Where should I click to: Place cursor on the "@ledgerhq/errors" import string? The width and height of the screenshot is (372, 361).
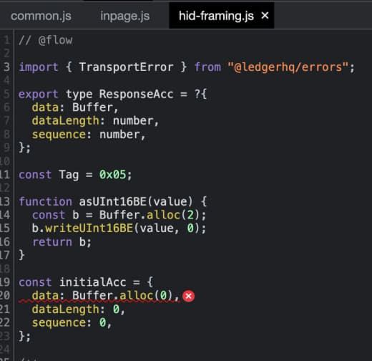point(288,67)
